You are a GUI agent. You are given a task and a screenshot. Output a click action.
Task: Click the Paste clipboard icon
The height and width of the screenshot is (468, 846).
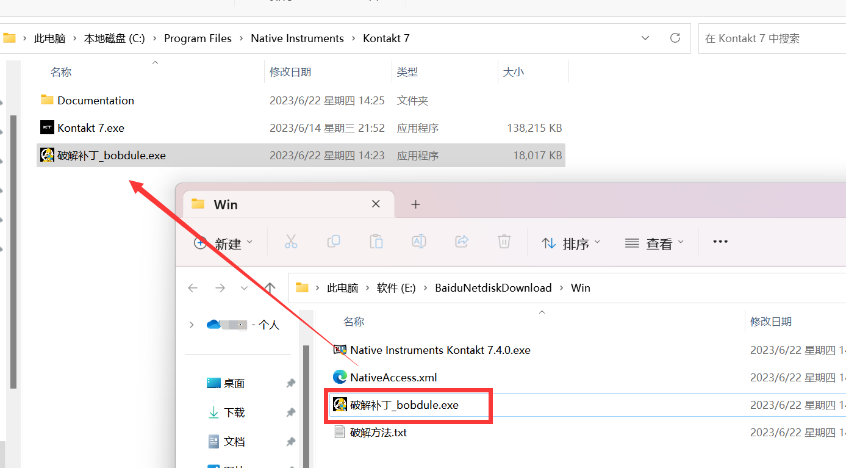coord(376,242)
